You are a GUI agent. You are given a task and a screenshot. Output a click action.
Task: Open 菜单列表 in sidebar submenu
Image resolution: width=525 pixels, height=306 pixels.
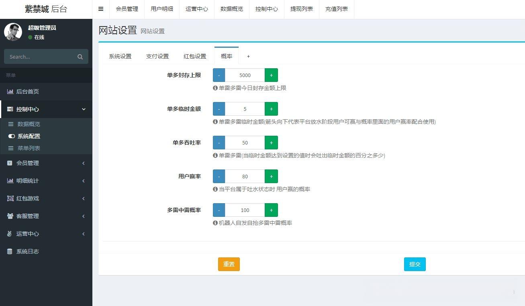[29, 148]
